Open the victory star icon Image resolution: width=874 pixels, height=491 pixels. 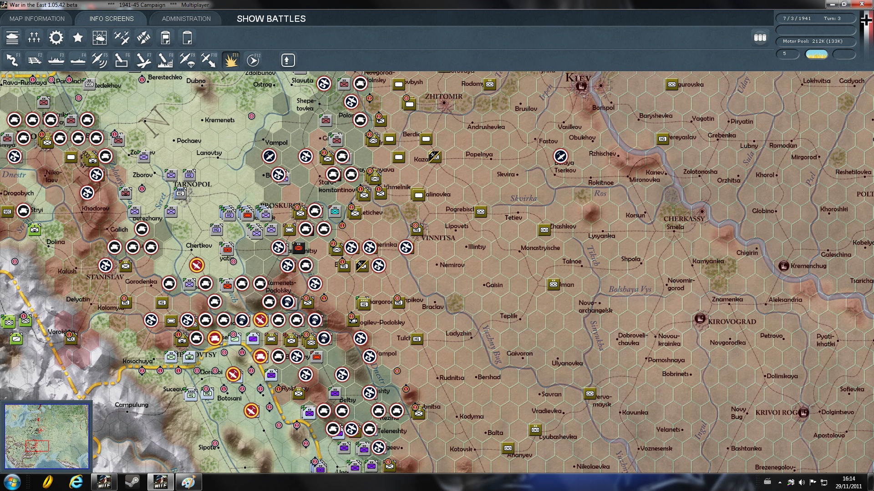(x=78, y=38)
